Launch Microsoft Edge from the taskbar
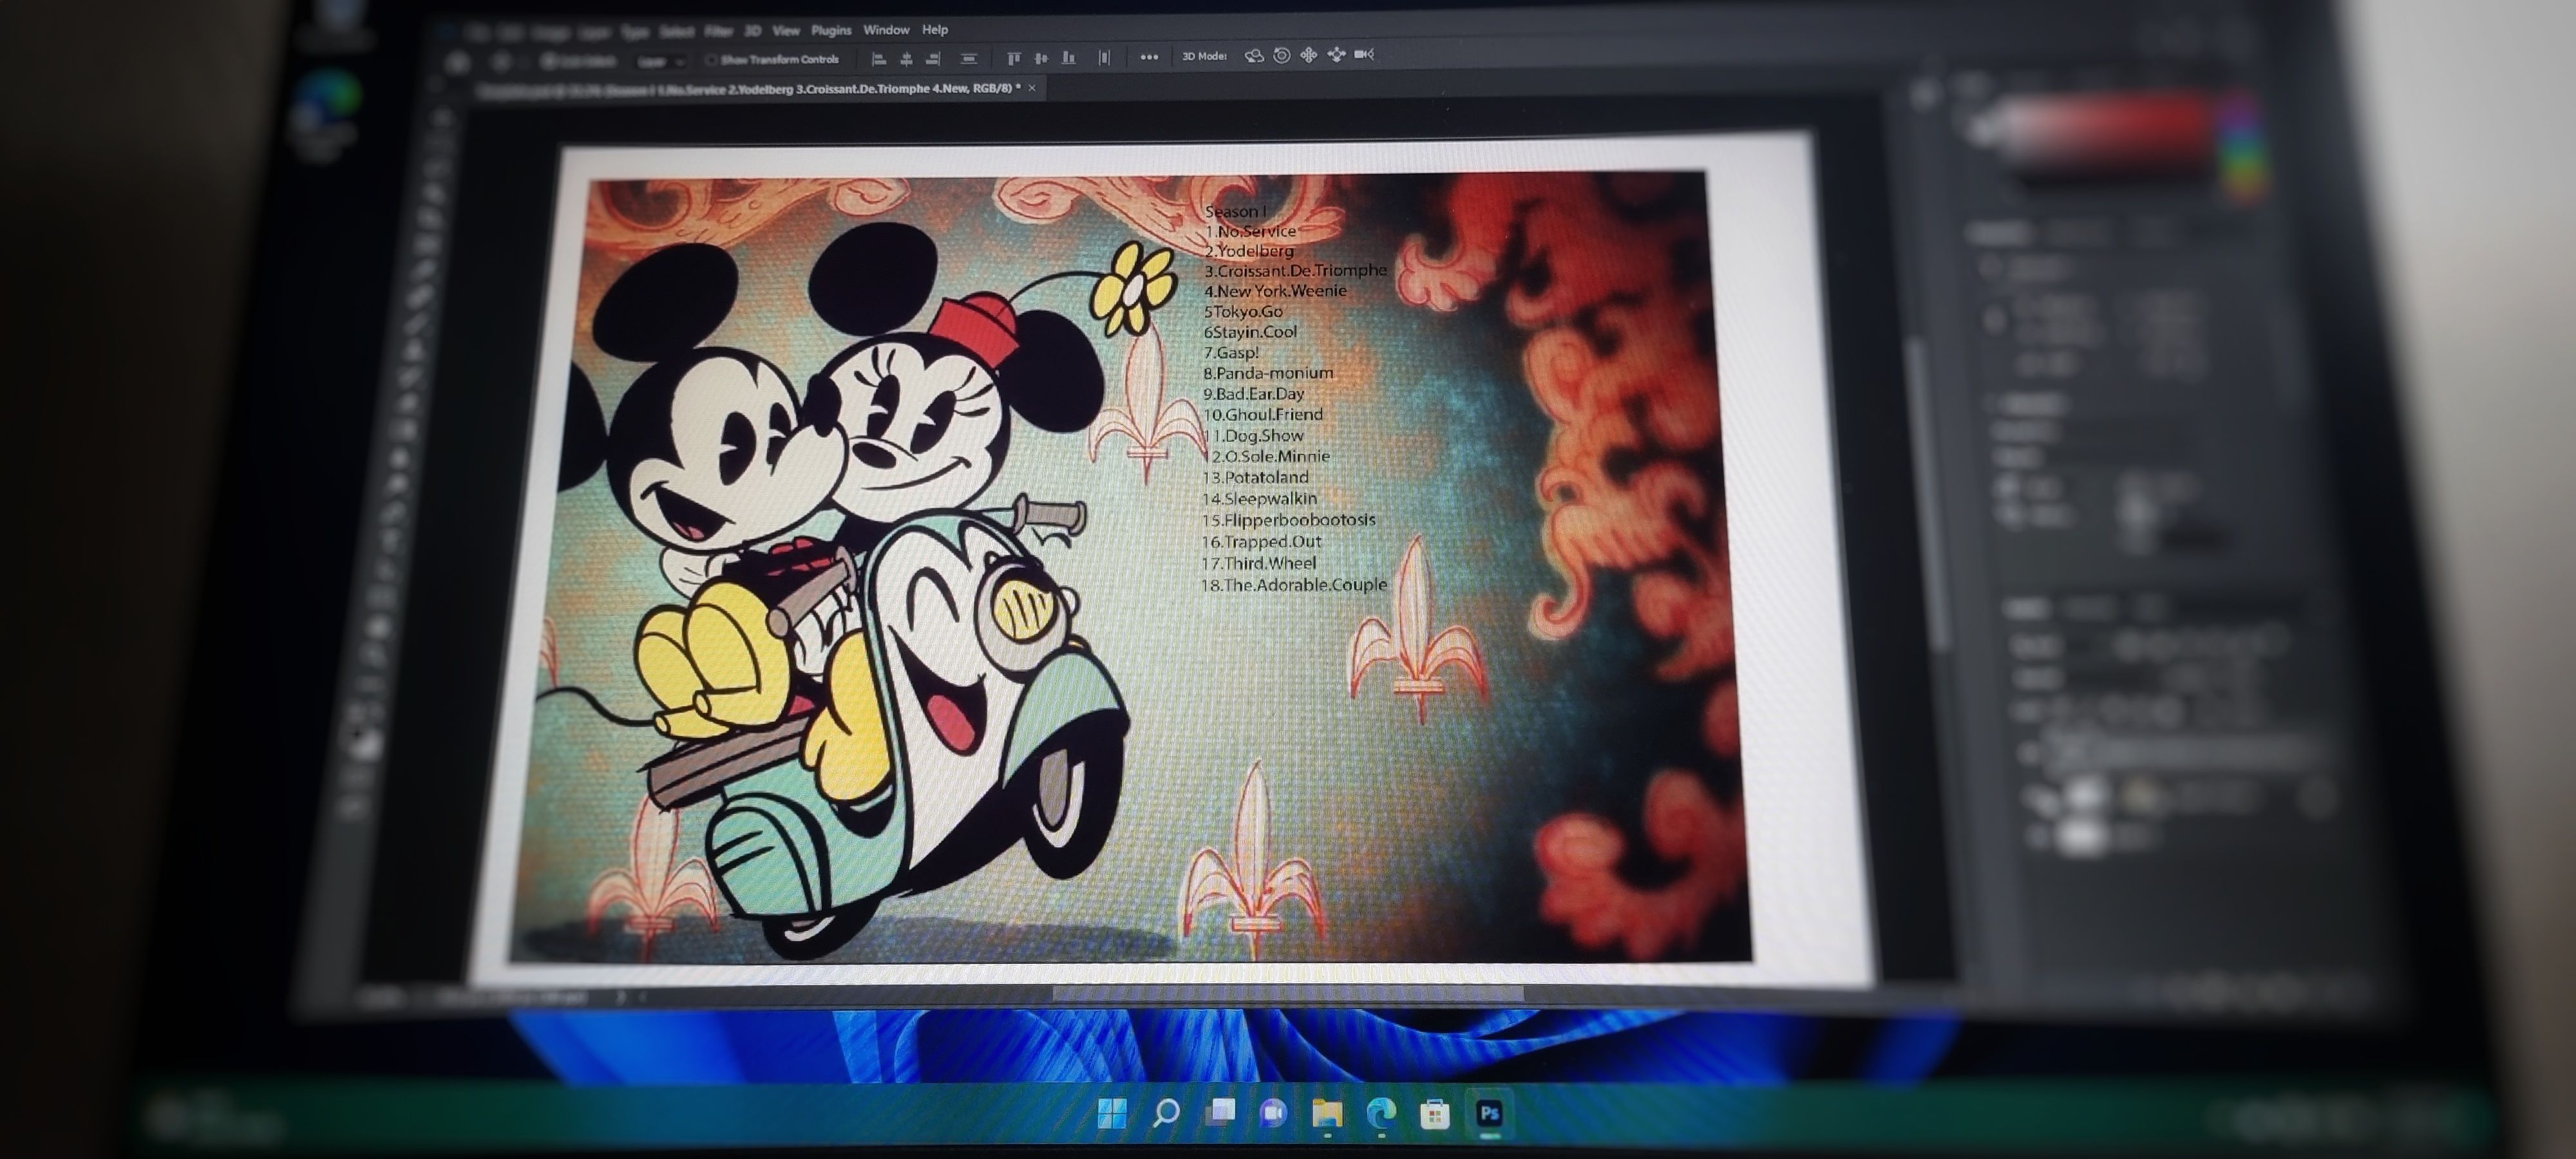This screenshot has width=2576, height=1159. click(x=1381, y=1113)
